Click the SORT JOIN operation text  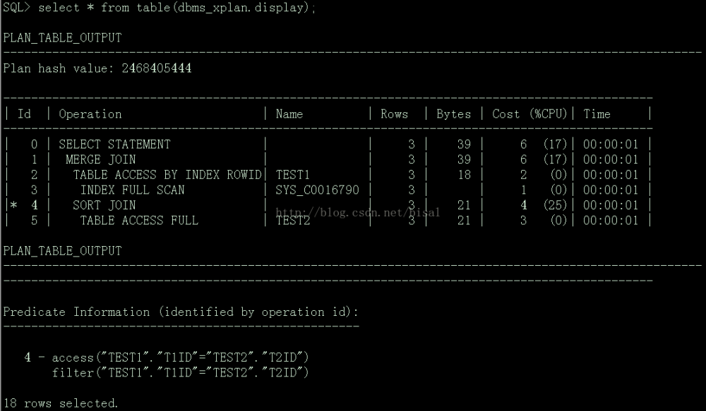point(104,205)
